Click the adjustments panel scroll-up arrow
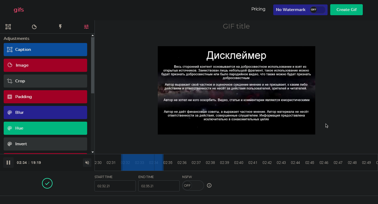The height and width of the screenshot is (204, 378). click(93, 35)
